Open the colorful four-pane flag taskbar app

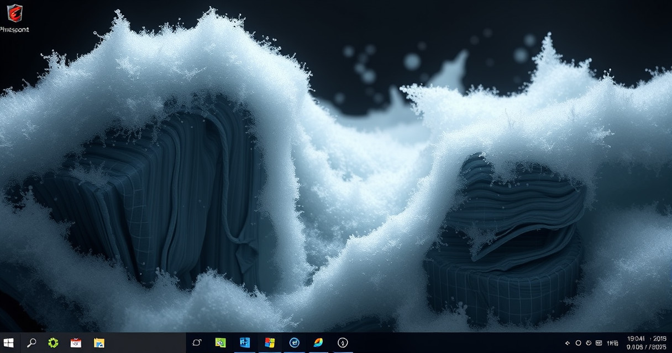coord(270,343)
